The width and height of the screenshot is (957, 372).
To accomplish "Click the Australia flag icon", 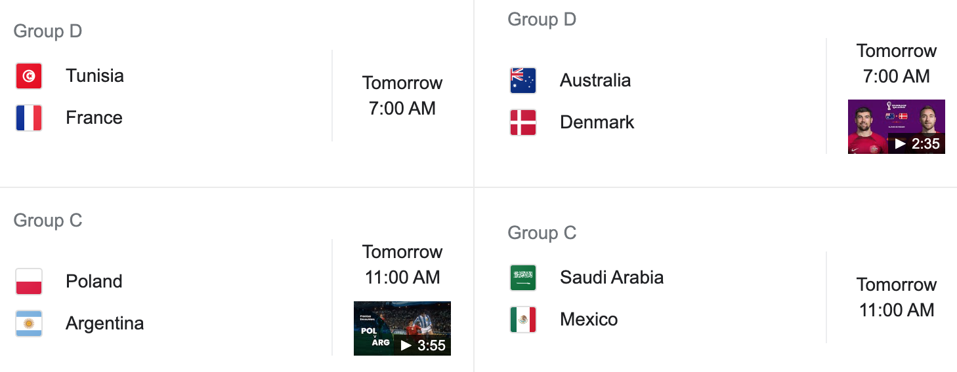I will pos(523,81).
